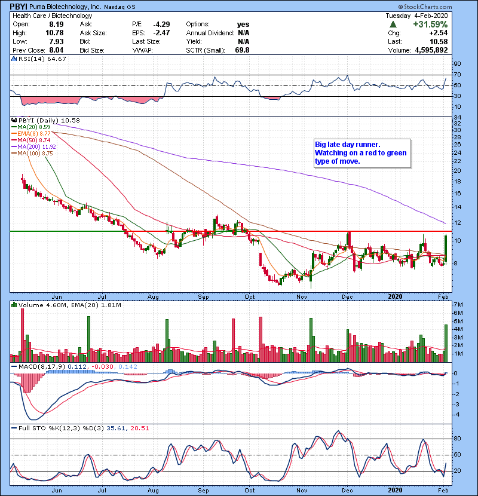478x496 pixels.
Task: Click the Nasdaq GS exchange label
Action: pyautogui.click(x=119, y=7)
